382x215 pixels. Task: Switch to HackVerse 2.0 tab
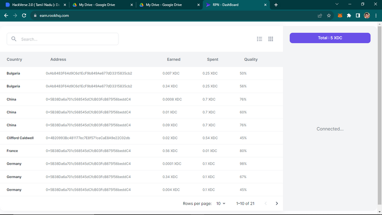tap(35, 5)
